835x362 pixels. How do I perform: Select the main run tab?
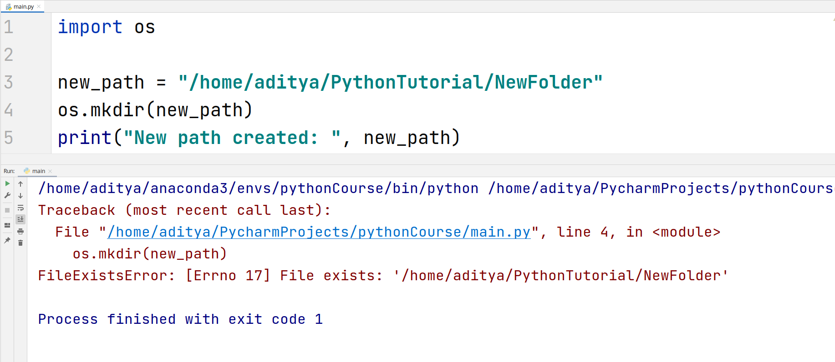pos(38,171)
